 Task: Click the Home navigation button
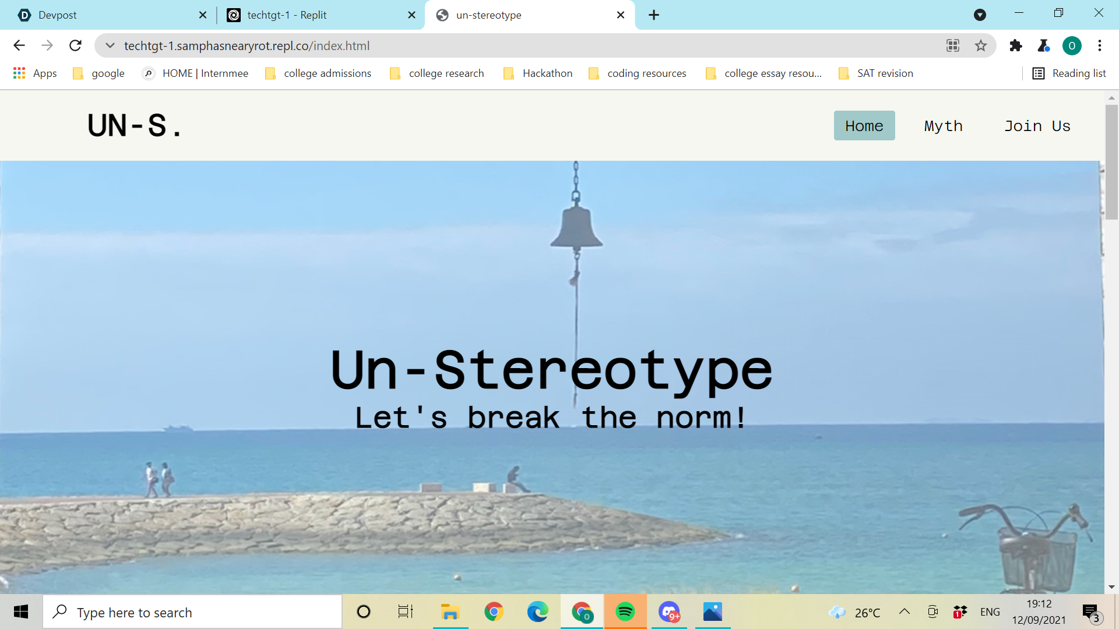(864, 126)
